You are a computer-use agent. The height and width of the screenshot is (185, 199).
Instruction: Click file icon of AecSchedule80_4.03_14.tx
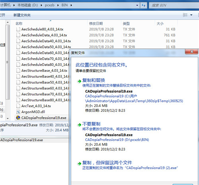18,29
